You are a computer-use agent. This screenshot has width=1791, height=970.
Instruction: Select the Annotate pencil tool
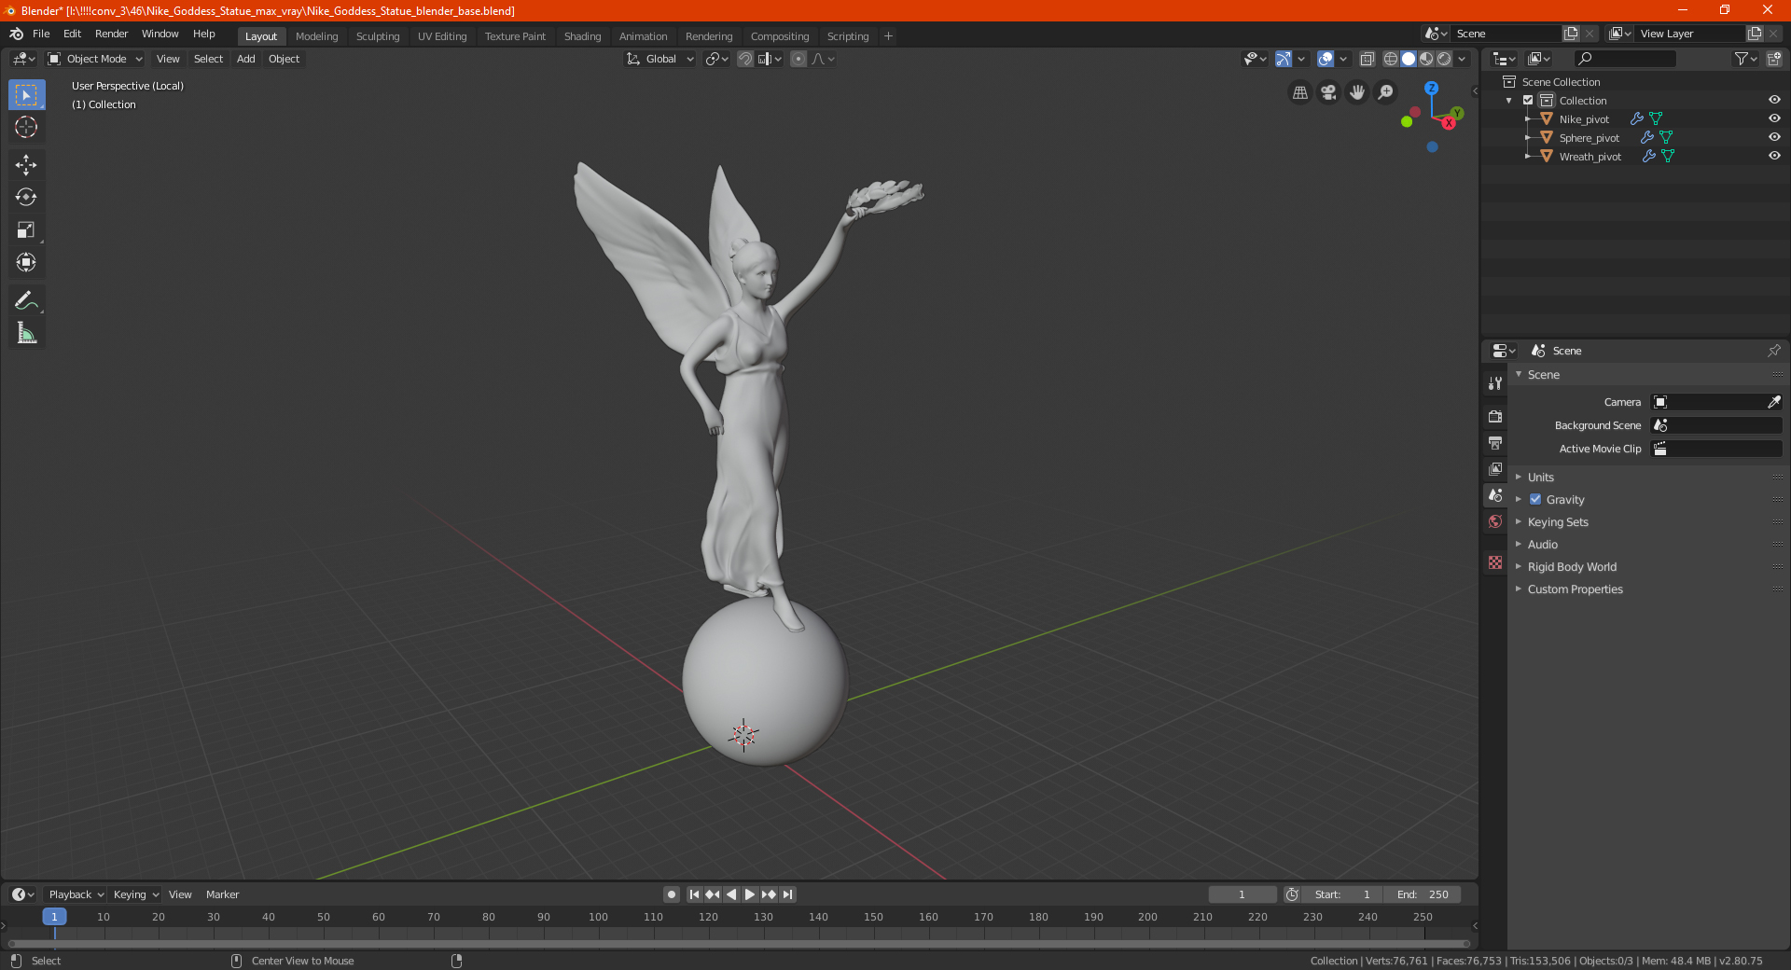click(x=26, y=300)
